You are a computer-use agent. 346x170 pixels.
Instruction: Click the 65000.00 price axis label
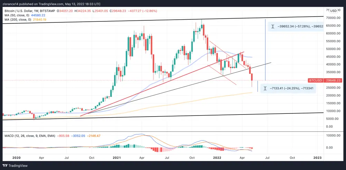pos(333,26)
